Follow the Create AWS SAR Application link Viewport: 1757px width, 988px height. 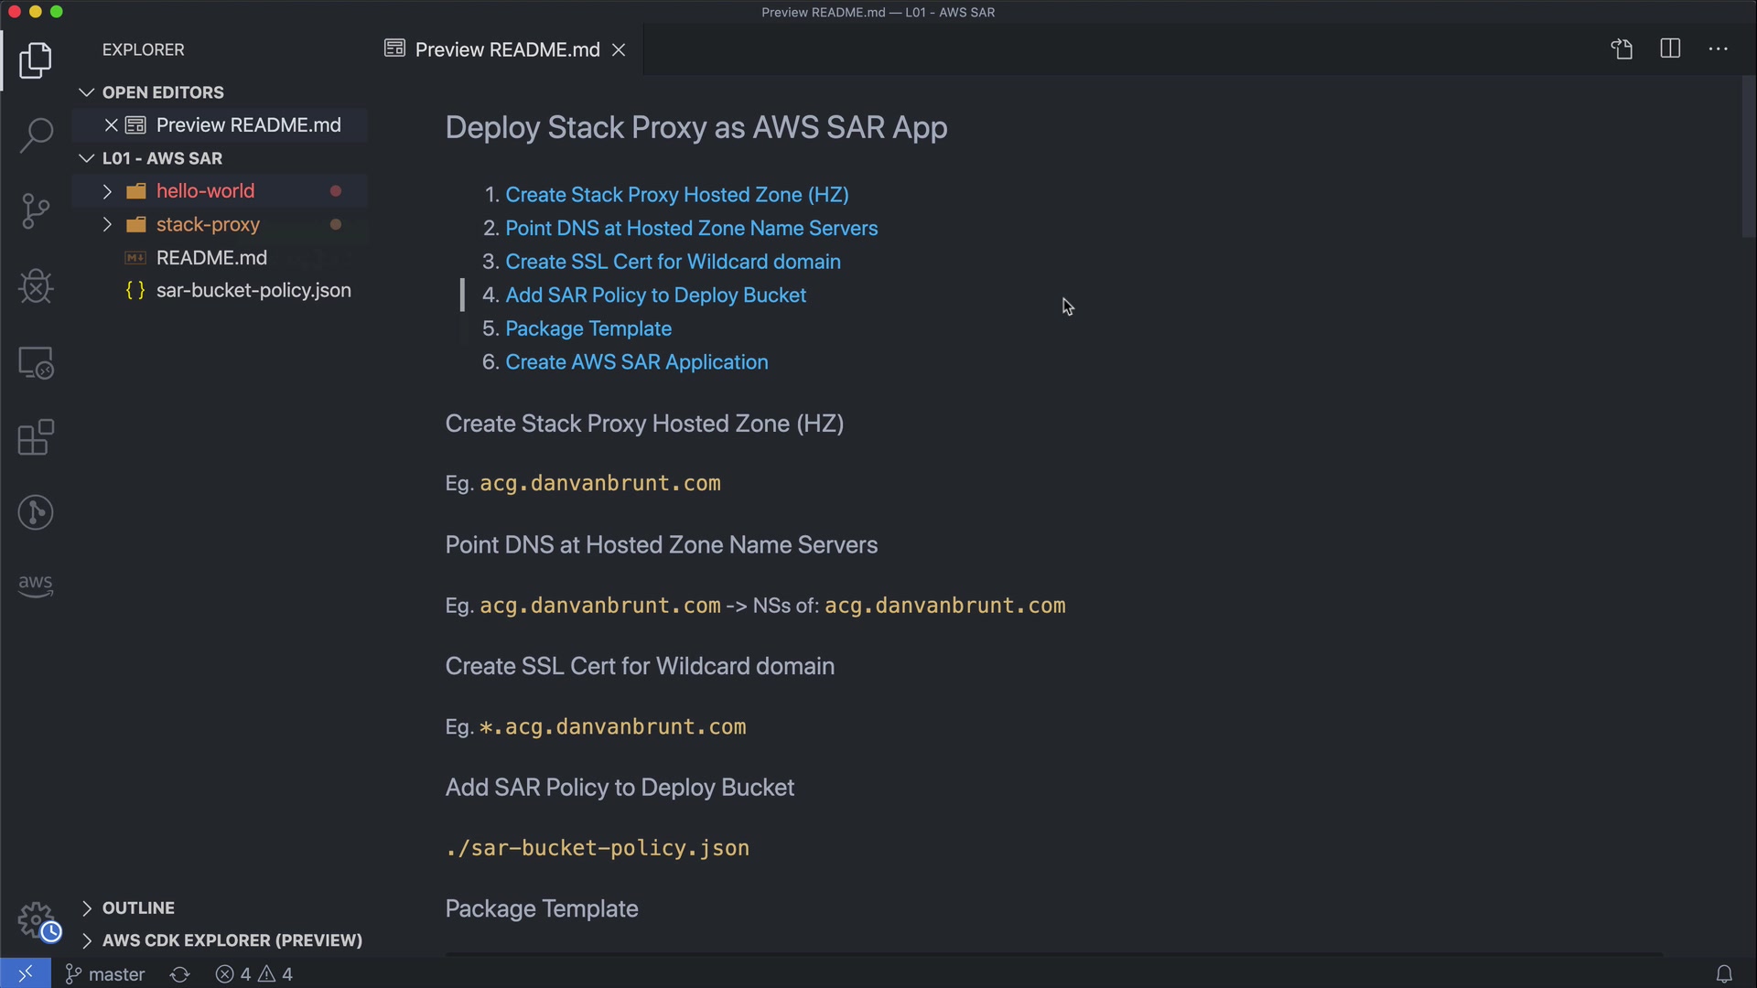636,362
